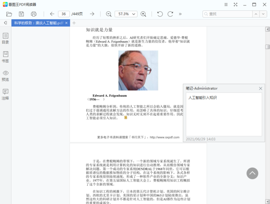Go to previous page with left arrow
270x204 pixels.
point(52,14)
